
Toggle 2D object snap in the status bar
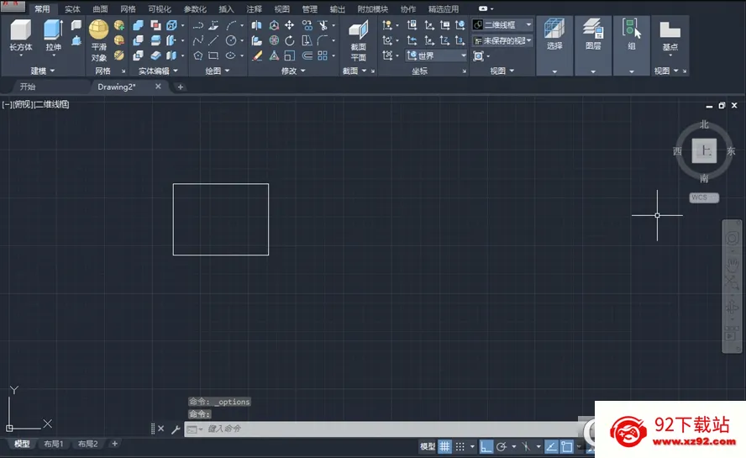pyautogui.click(x=566, y=446)
